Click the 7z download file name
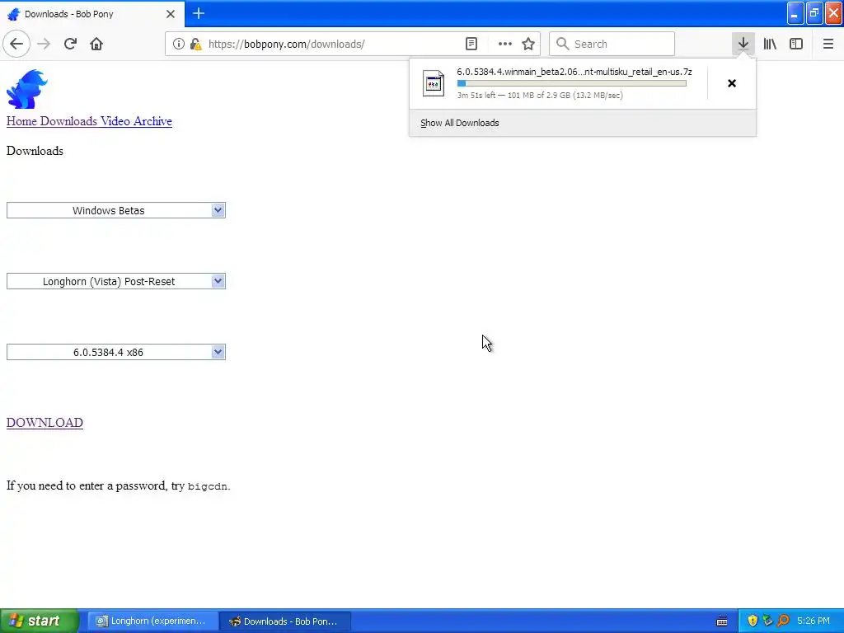The height and width of the screenshot is (633, 844). (x=574, y=72)
